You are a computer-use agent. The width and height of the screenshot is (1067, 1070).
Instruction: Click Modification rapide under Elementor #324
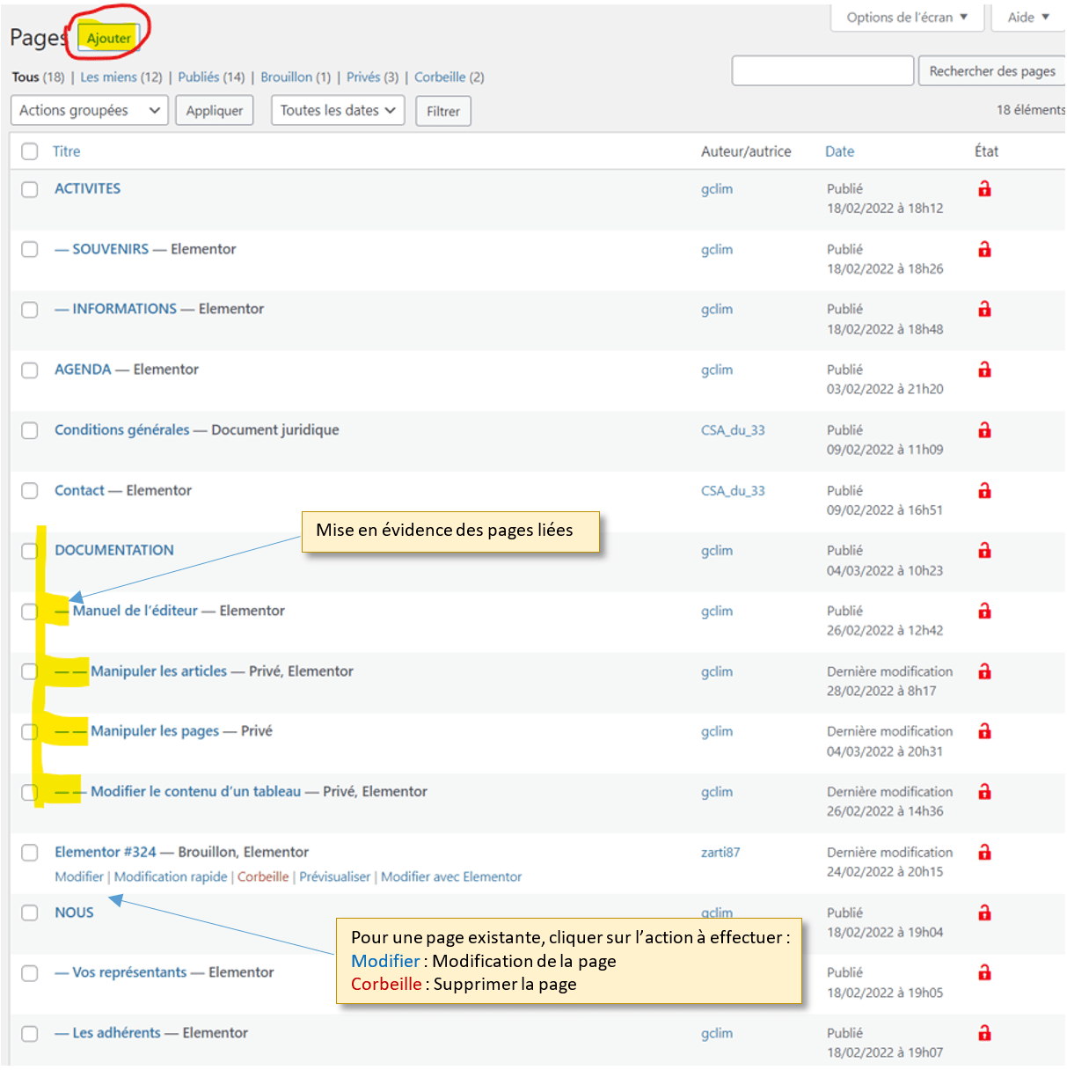tap(171, 876)
